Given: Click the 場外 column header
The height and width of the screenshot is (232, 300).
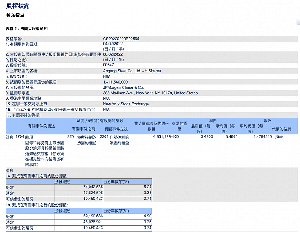Looking at the screenshot, I should point(267,121).
